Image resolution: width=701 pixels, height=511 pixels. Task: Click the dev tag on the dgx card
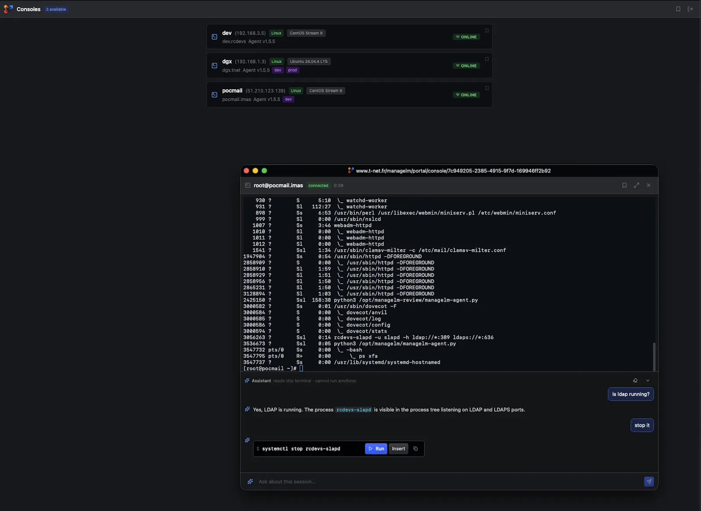pos(278,70)
